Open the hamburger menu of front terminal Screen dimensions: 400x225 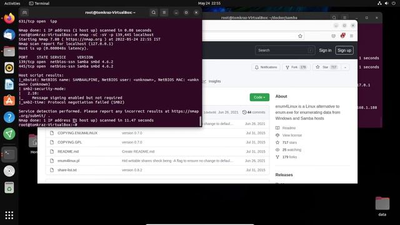[x=164, y=12]
